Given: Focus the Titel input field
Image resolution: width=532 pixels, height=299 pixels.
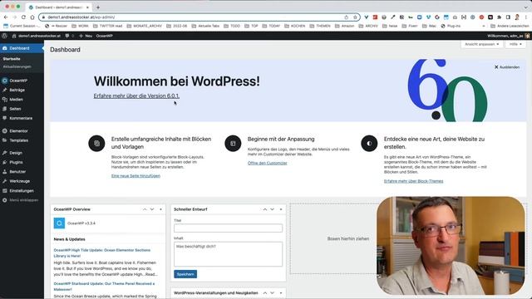Looking at the screenshot, I should pyautogui.click(x=228, y=228).
